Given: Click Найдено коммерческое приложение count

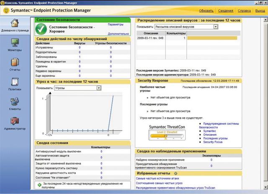Looking at the screenshot, I should click(211, 160).
